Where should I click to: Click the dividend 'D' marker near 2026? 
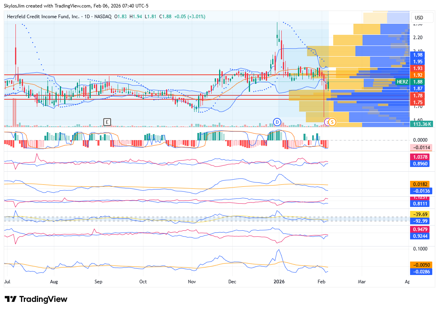pos(277,122)
